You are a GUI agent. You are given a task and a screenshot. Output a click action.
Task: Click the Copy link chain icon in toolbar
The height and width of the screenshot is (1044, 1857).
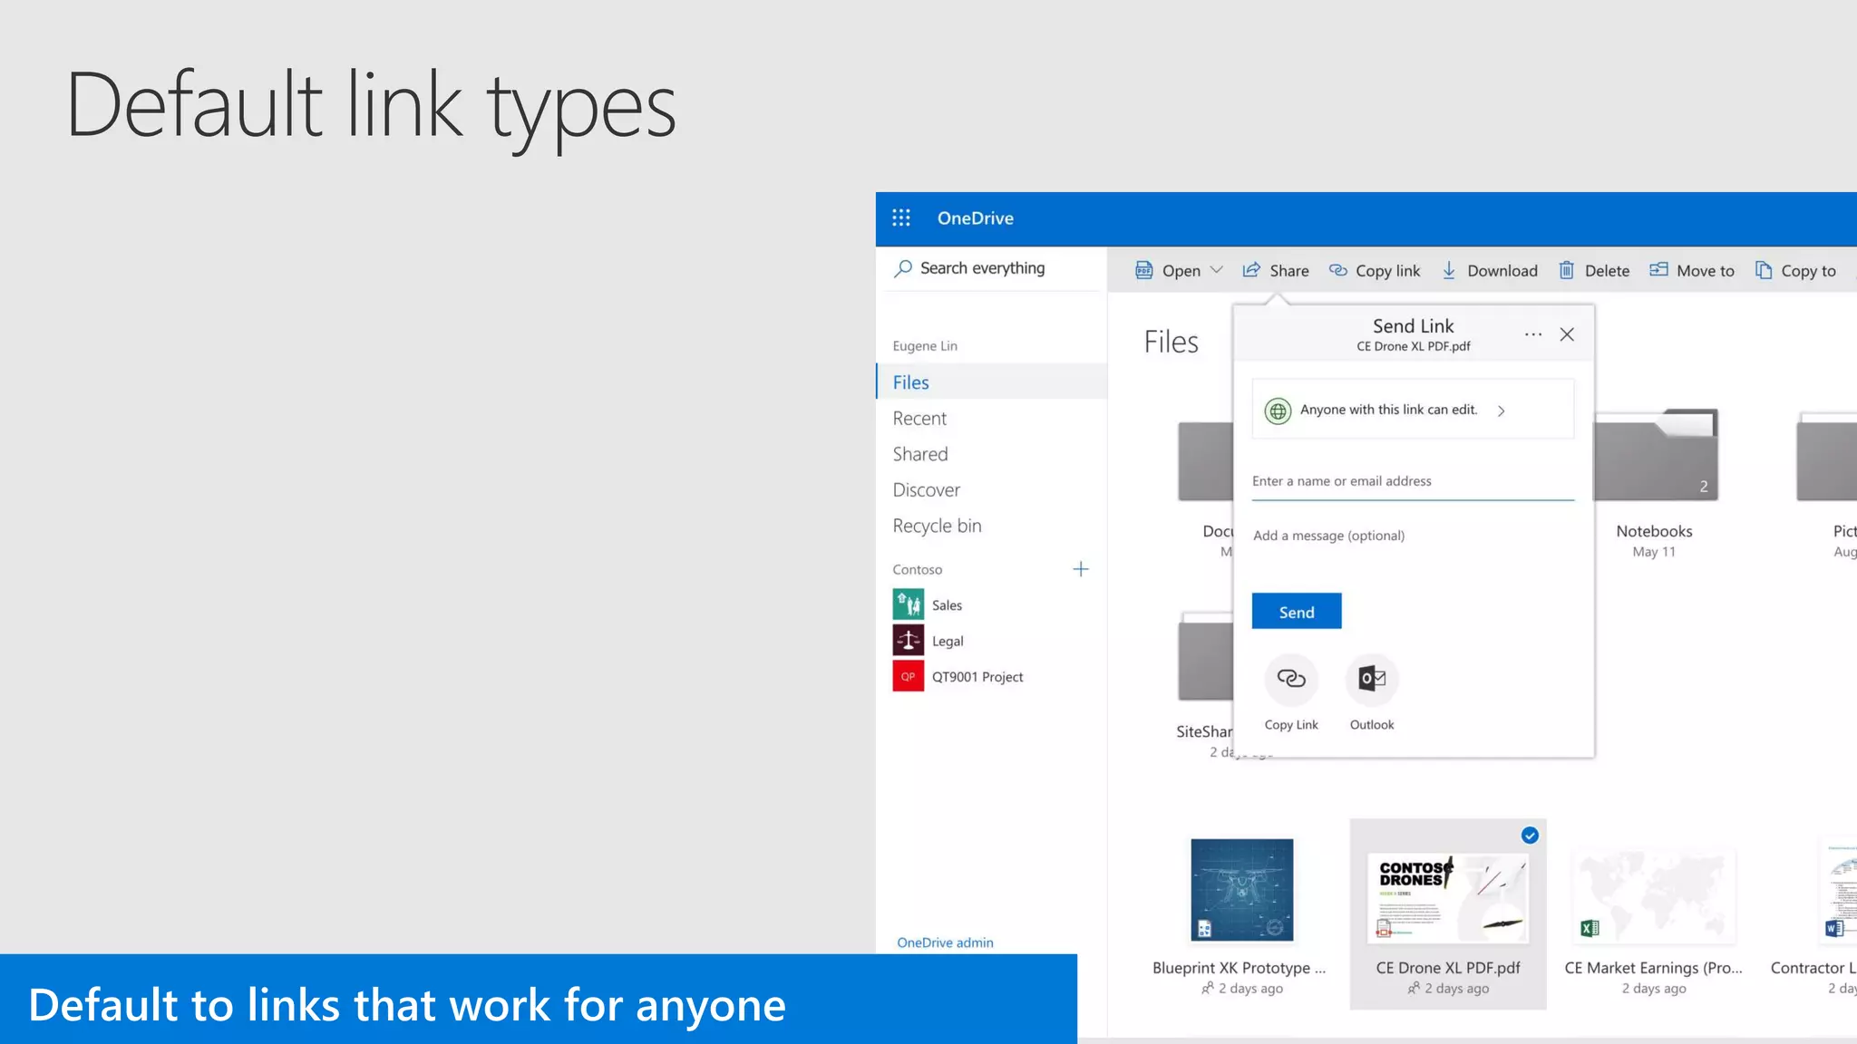click(x=1337, y=270)
